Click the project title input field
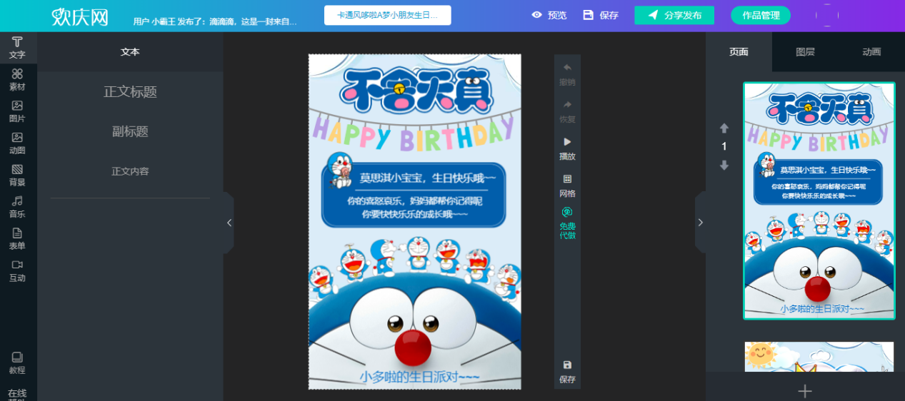Image resolution: width=905 pixels, height=401 pixels. coord(387,15)
